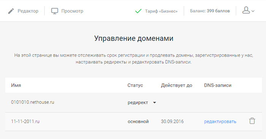266x139 pixels.
Task: Select the 0101010.nethouse.ru domain name
Action: [x=33, y=102]
